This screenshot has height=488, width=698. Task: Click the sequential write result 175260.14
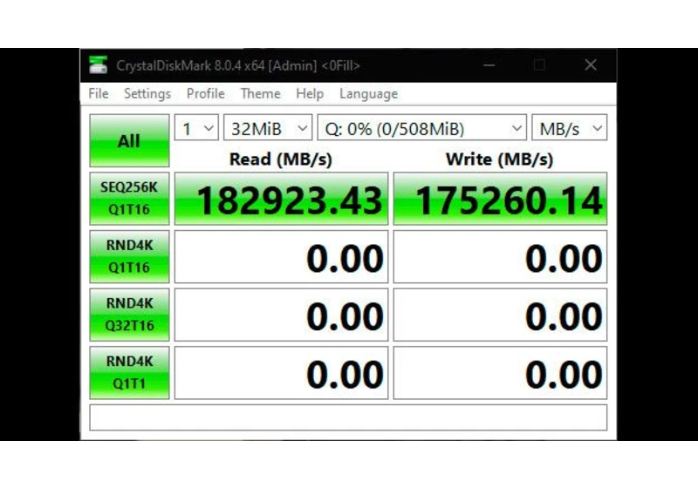tap(500, 199)
